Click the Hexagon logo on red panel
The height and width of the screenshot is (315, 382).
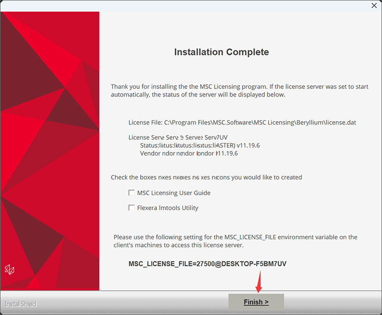point(10,269)
